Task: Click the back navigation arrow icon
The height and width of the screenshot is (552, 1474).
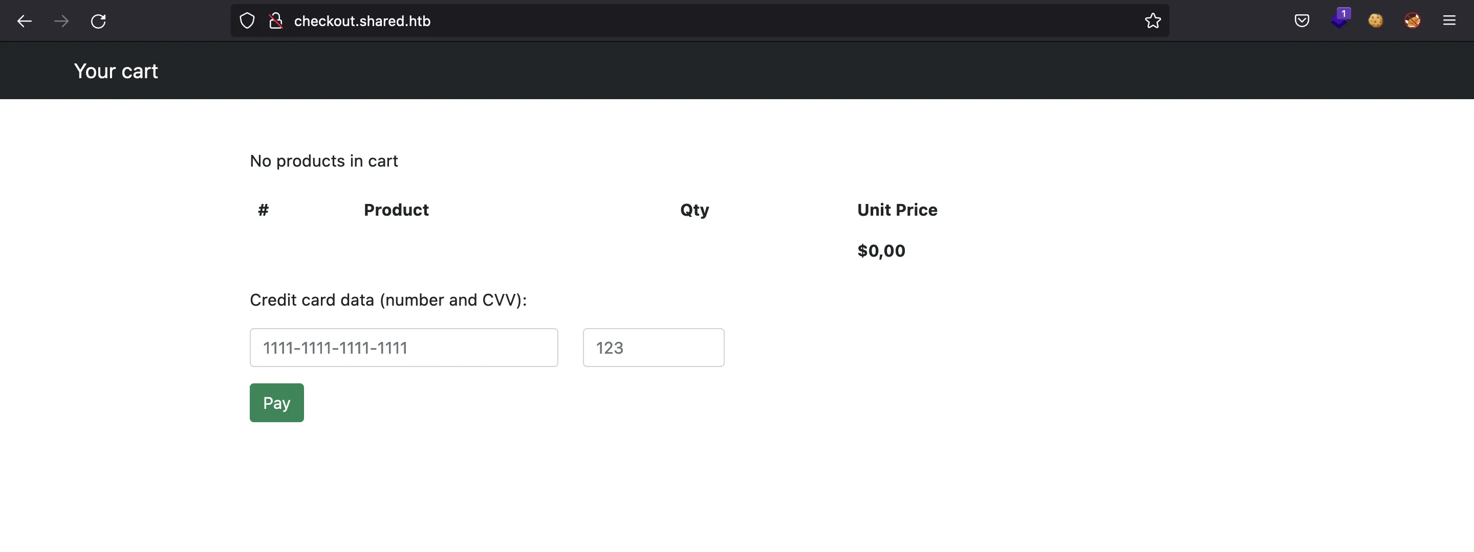Action: coord(23,20)
